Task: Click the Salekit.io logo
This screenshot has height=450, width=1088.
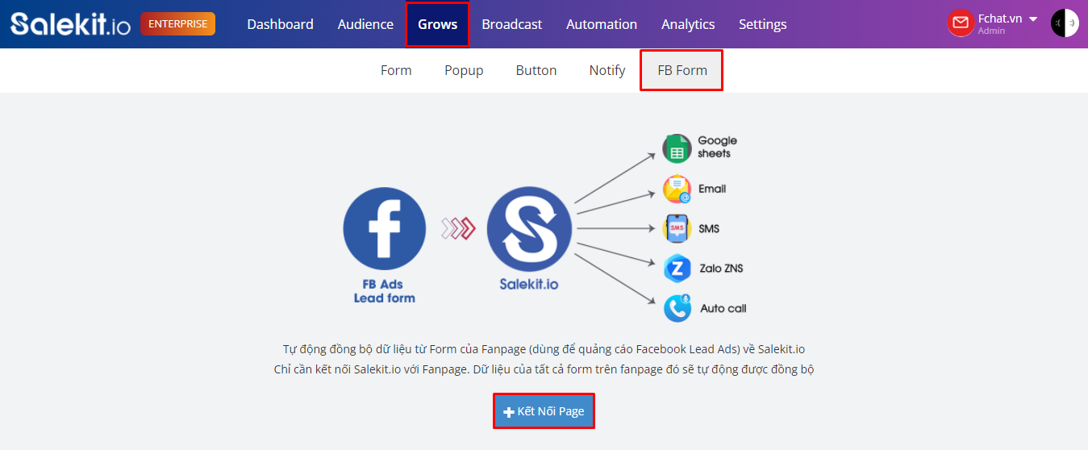Action: (x=71, y=23)
